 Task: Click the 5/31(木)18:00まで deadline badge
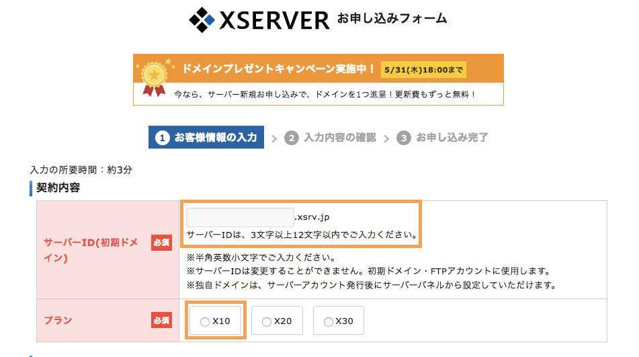click(x=423, y=70)
